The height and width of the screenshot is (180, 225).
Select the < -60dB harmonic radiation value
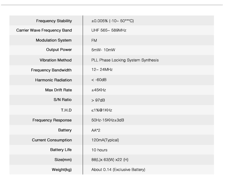coord(99,80)
